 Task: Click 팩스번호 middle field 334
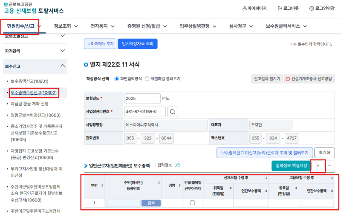coord(273,138)
